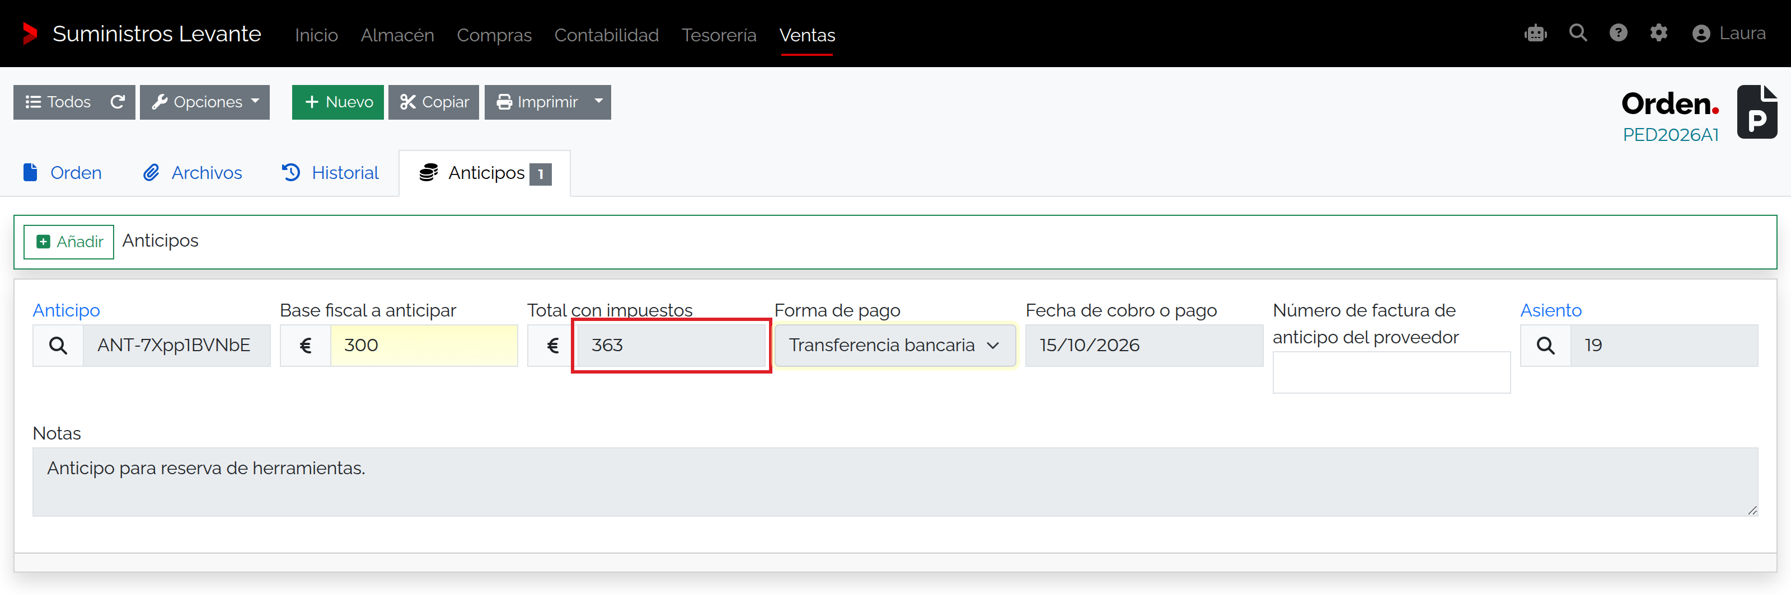Click the Base fiscal a anticipar field
The image size is (1791, 595).
point(424,346)
